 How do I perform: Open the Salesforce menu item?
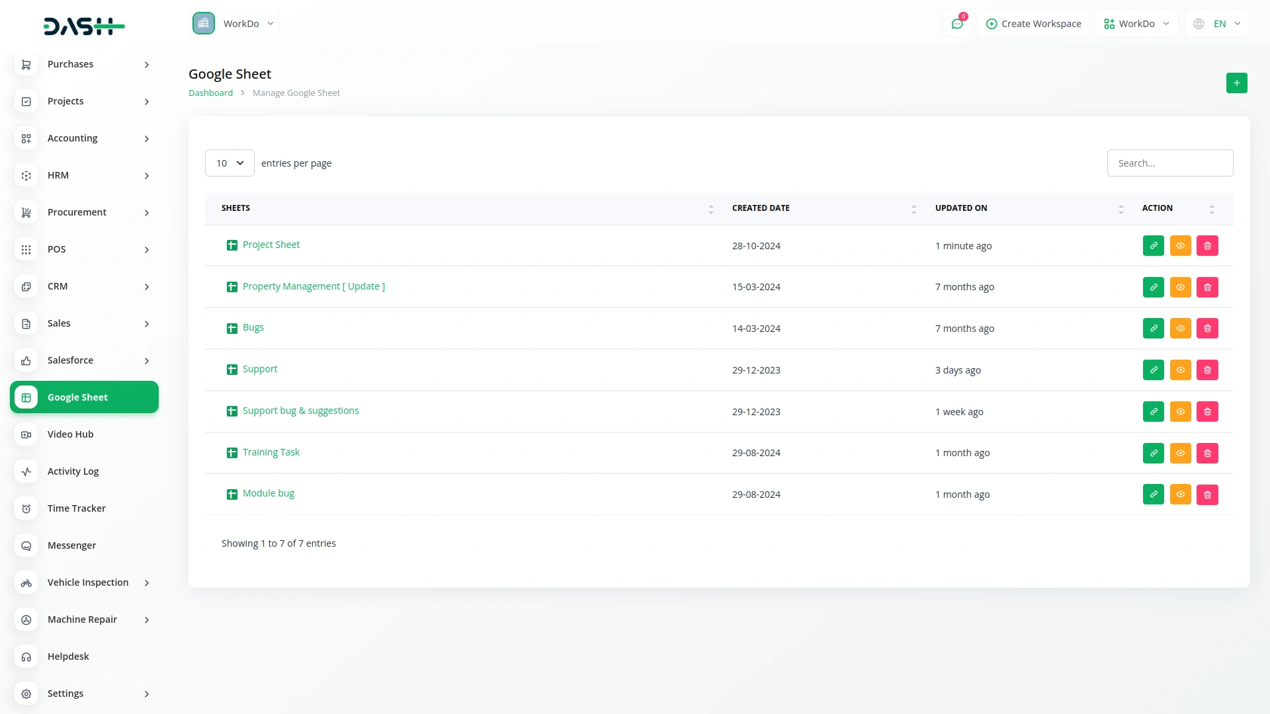pyautogui.click(x=85, y=360)
